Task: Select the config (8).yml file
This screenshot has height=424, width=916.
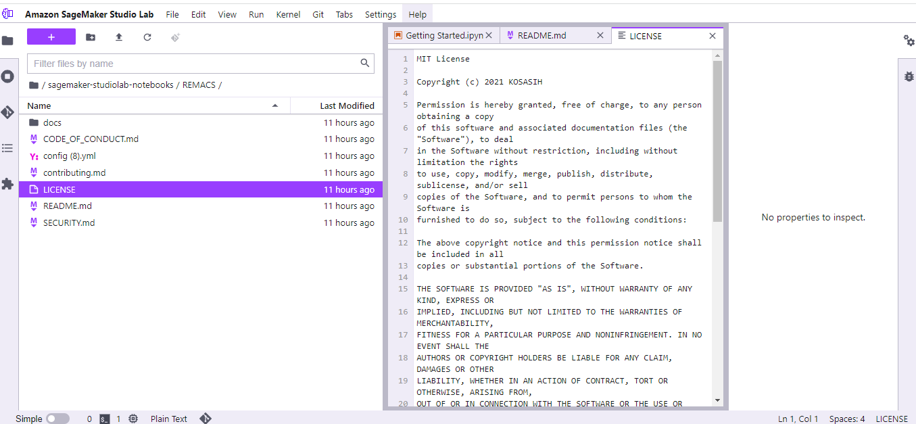Action: (201, 156)
